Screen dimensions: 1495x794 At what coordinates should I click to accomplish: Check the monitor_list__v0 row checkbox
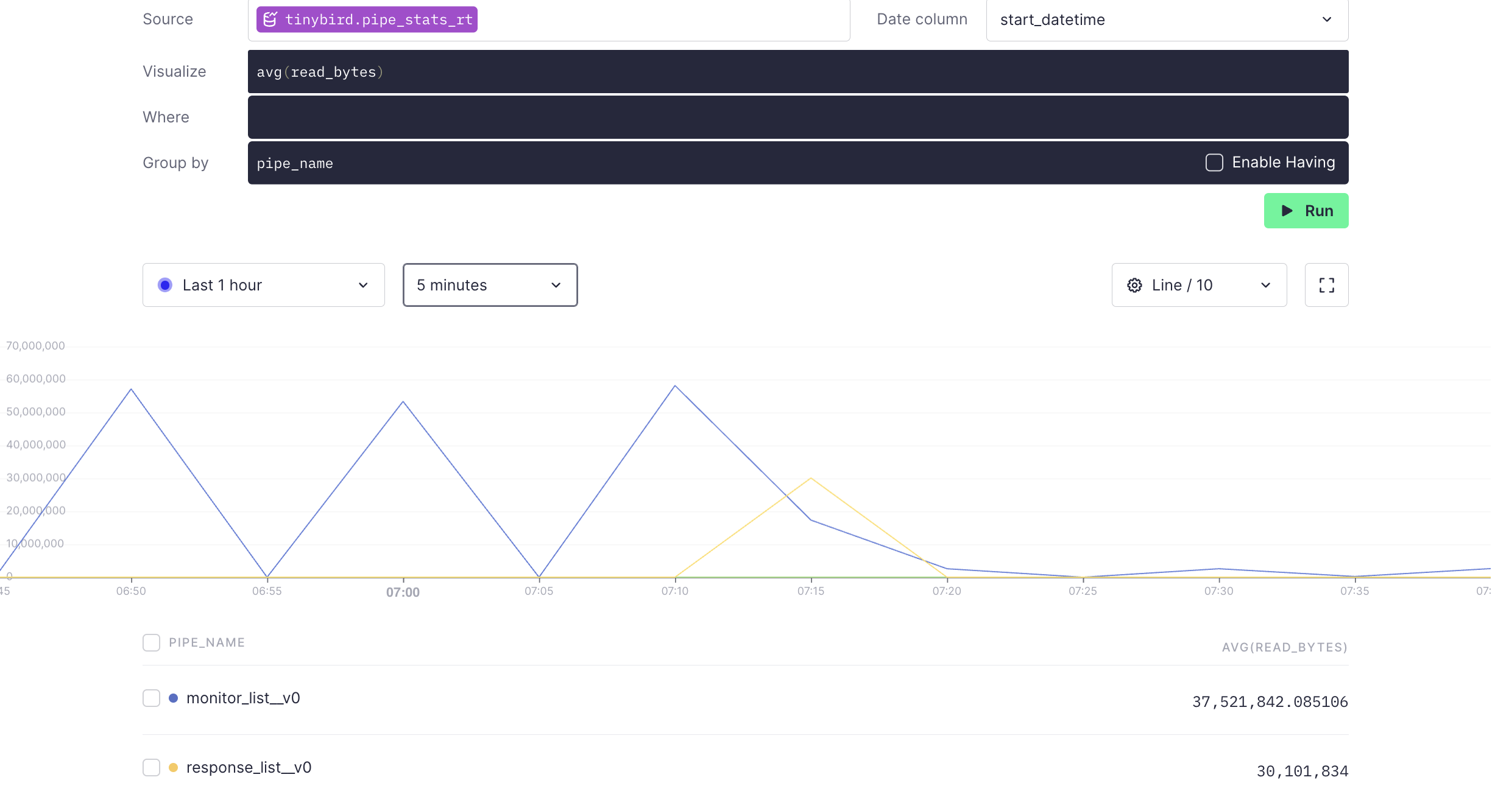point(150,698)
